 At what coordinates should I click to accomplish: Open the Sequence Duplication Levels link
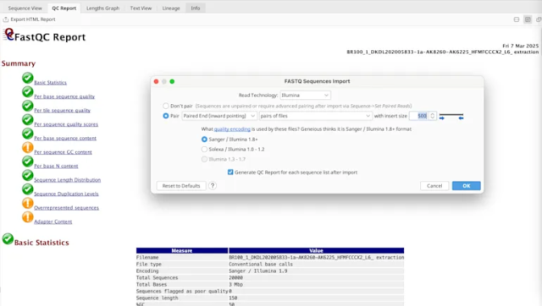pos(66,194)
